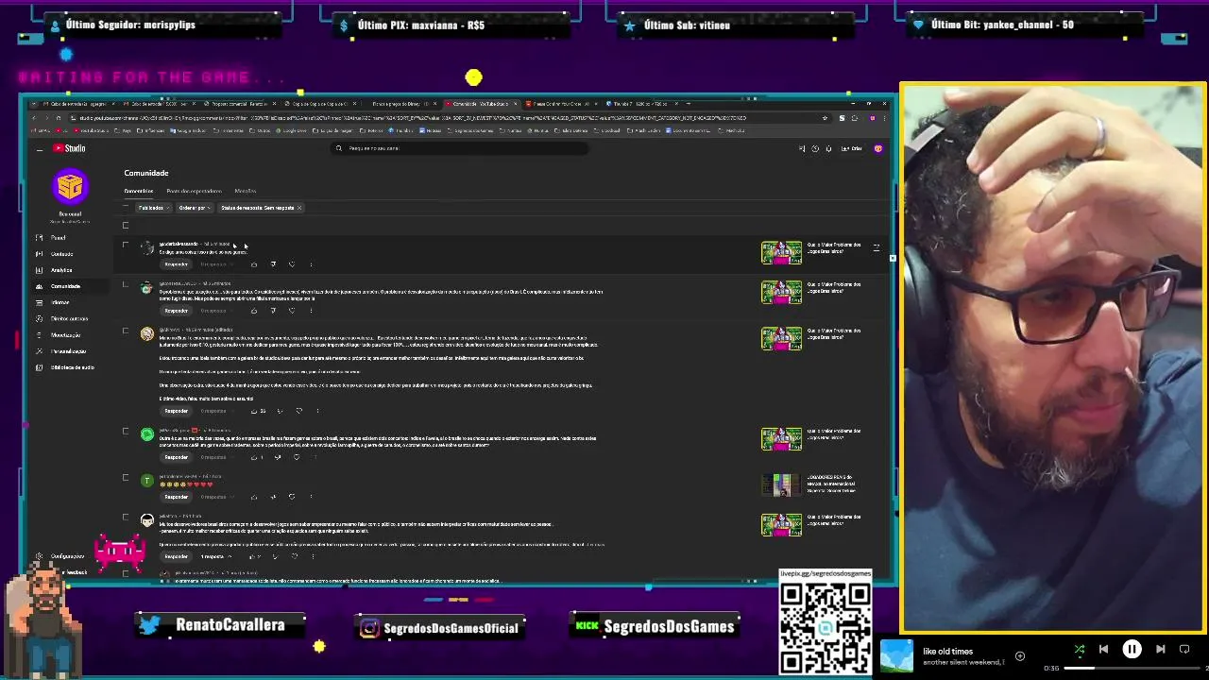
Task: Tick the select-all comments checkbox
Action: pyautogui.click(x=126, y=226)
